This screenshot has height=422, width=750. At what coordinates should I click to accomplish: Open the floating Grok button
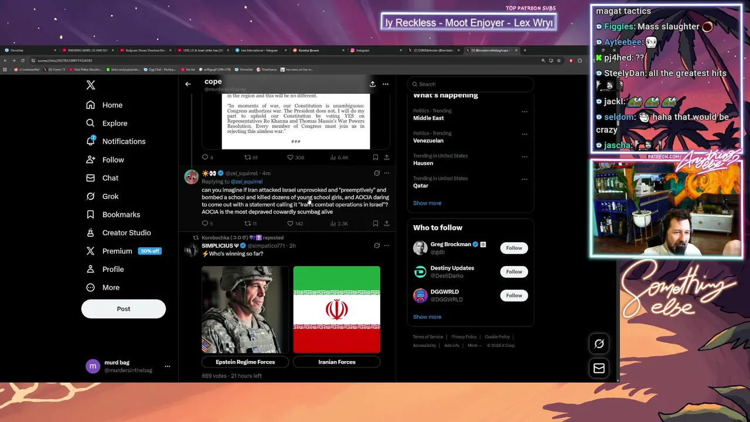pos(599,344)
